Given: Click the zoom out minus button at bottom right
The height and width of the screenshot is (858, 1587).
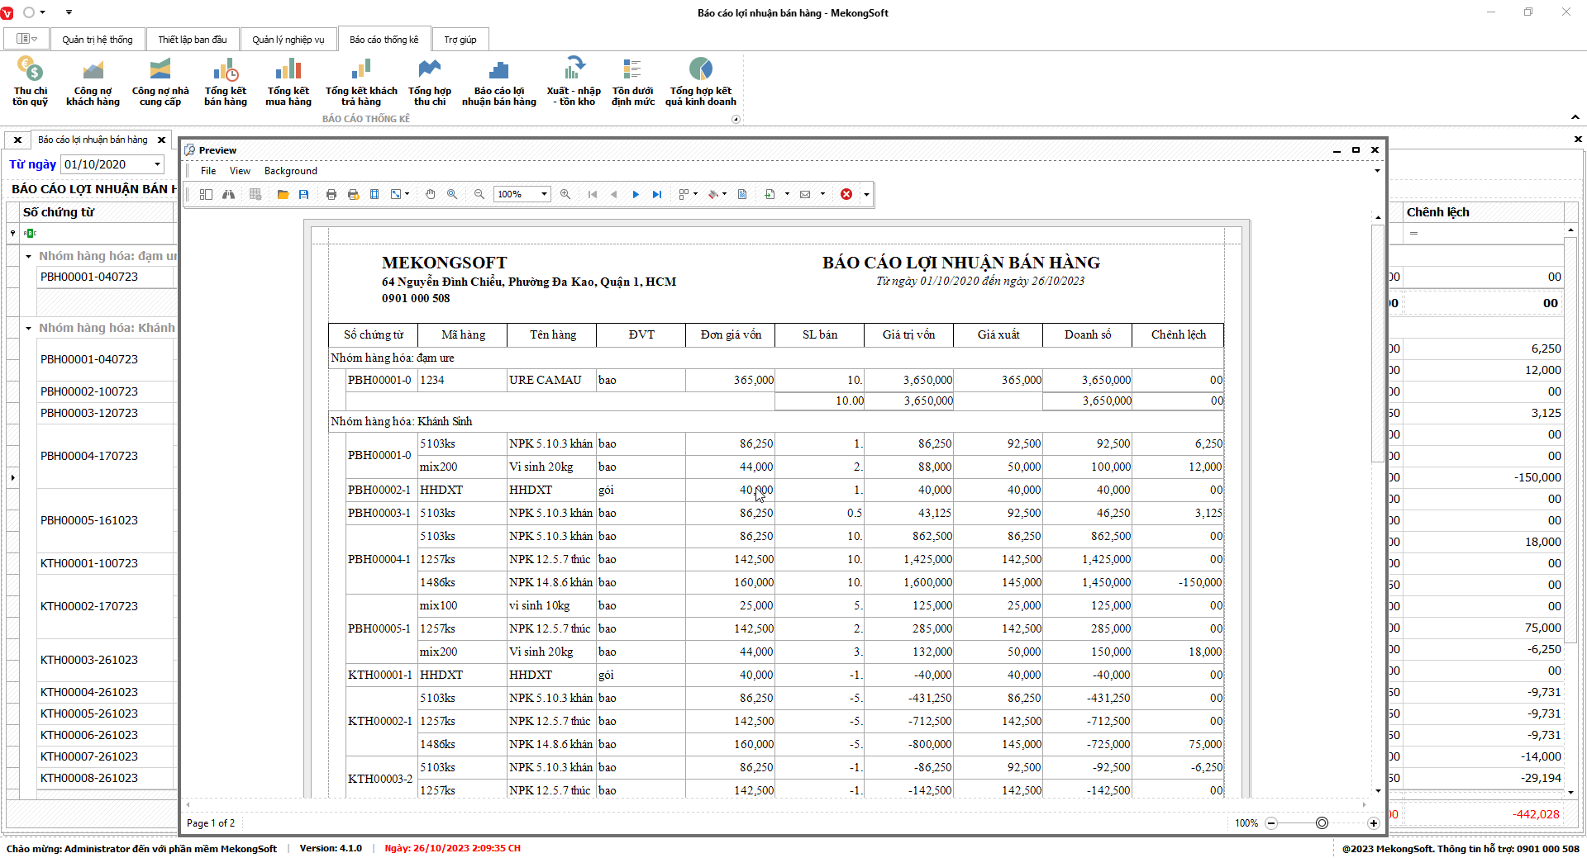Looking at the screenshot, I should pos(1271,823).
